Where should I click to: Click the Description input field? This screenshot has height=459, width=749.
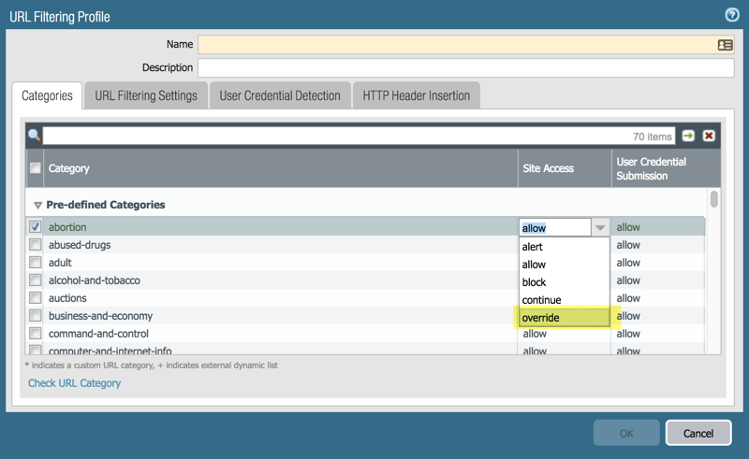(x=465, y=68)
